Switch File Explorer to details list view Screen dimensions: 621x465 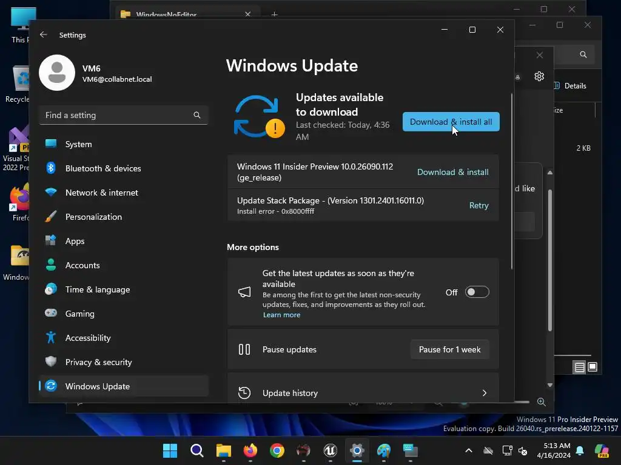pos(579,368)
